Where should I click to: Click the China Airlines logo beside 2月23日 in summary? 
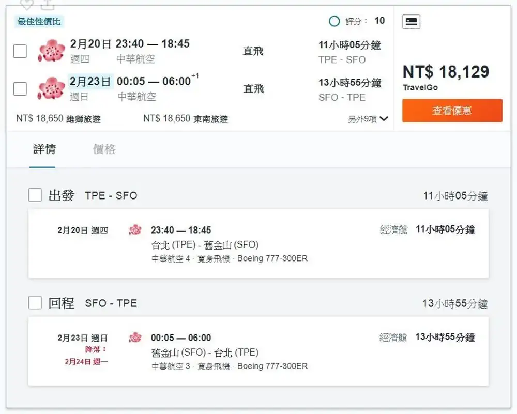pos(51,88)
